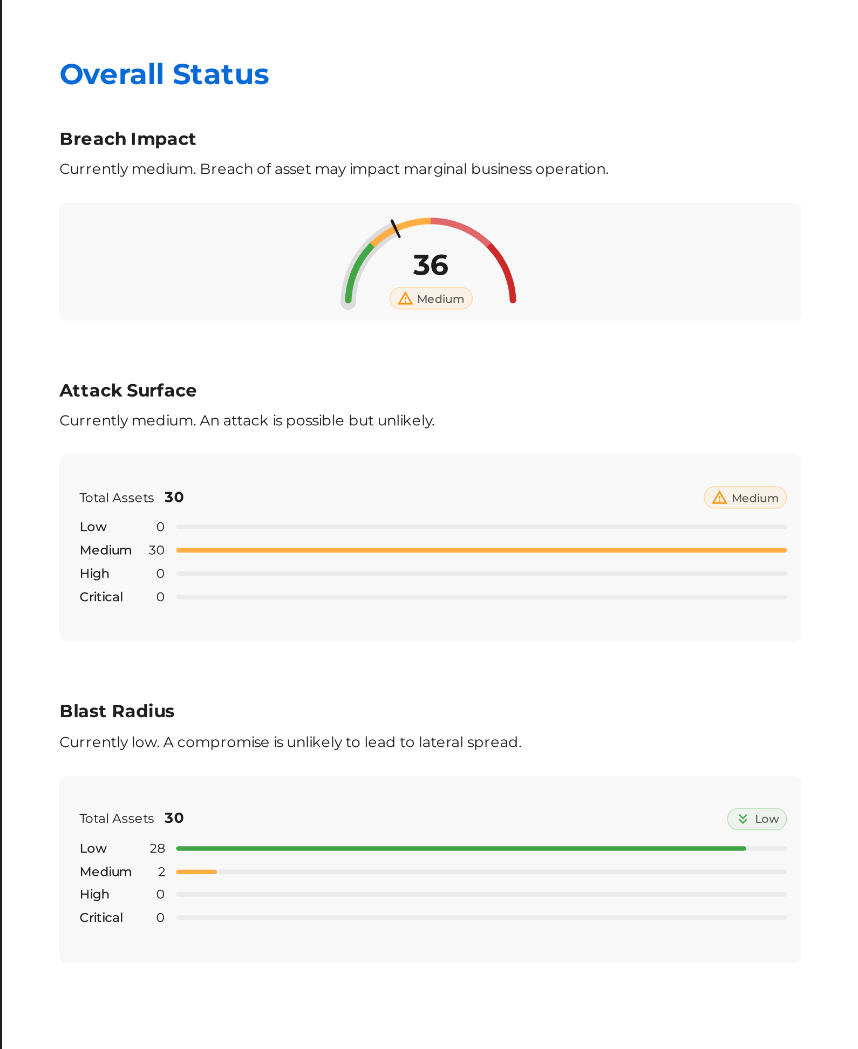Image resolution: width=858 pixels, height=1049 pixels.
Task: Click the green Low bar in Blast Radius
Action: coord(461,848)
